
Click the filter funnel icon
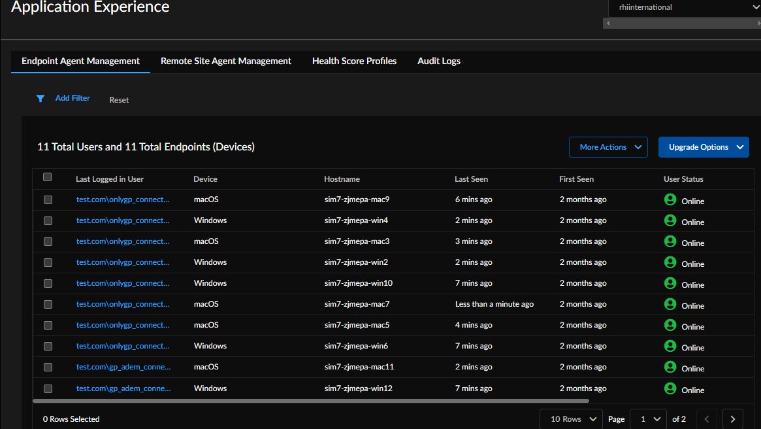click(40, 99)
